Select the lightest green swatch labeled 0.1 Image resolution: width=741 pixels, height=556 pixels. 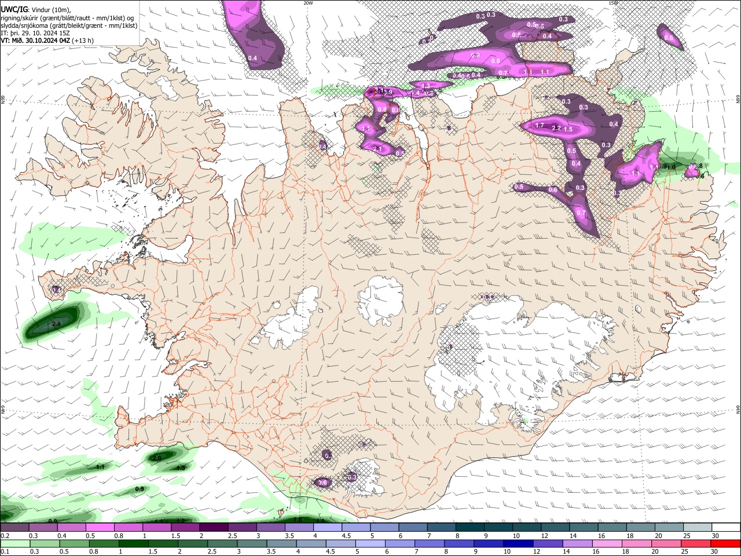pos(14,543)
